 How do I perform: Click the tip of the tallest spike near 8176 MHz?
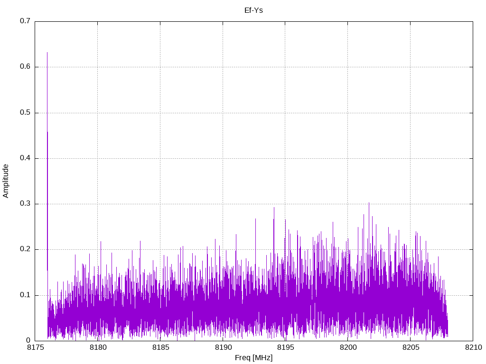pyautogui.click(x=47, y=53)
